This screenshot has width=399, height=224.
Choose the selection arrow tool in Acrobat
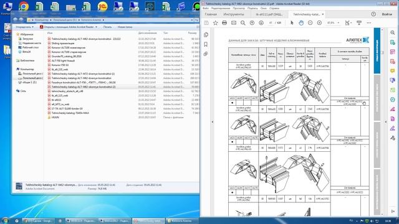pyautogui.click(x=292, y=23)
